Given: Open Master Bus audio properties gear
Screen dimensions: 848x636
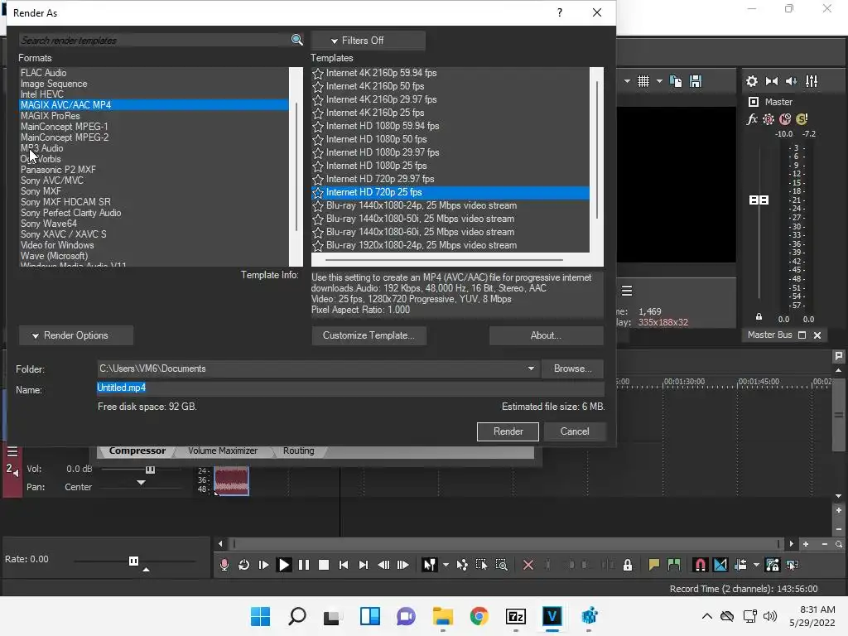Looking at the screenshot, I should [x=752, y=81].
